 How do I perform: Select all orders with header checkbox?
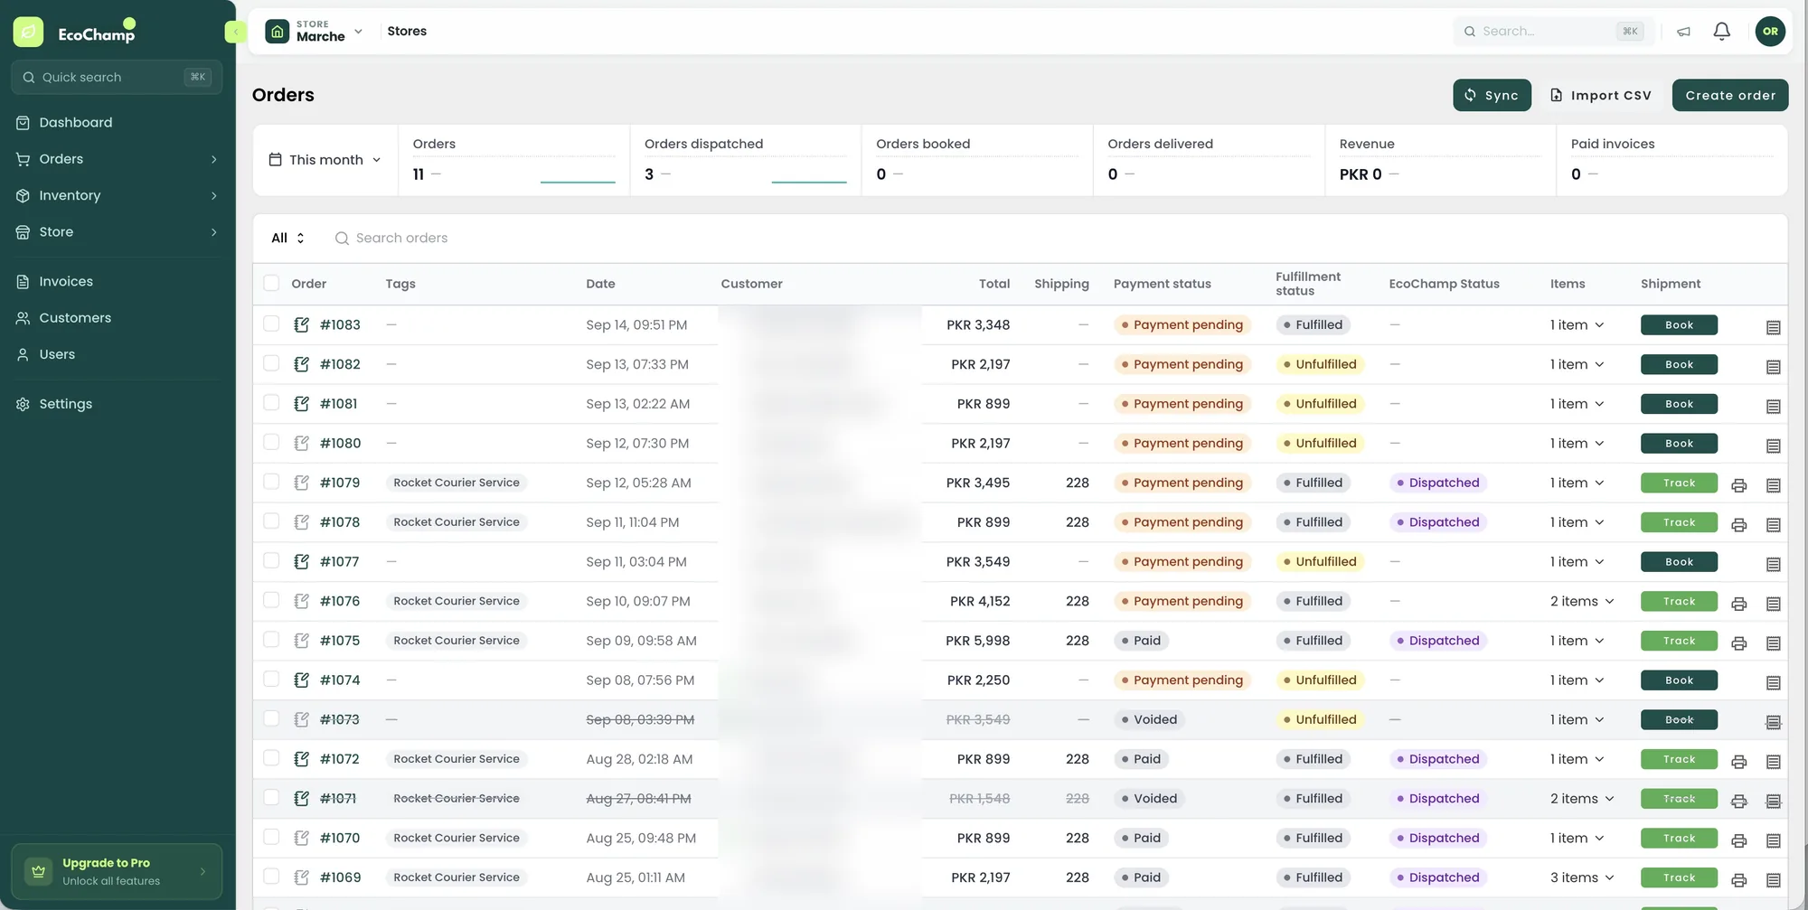pyautogui.click(x=271, y=283)
